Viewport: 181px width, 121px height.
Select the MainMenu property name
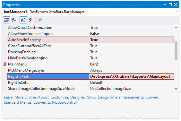(x=48, y=64)
